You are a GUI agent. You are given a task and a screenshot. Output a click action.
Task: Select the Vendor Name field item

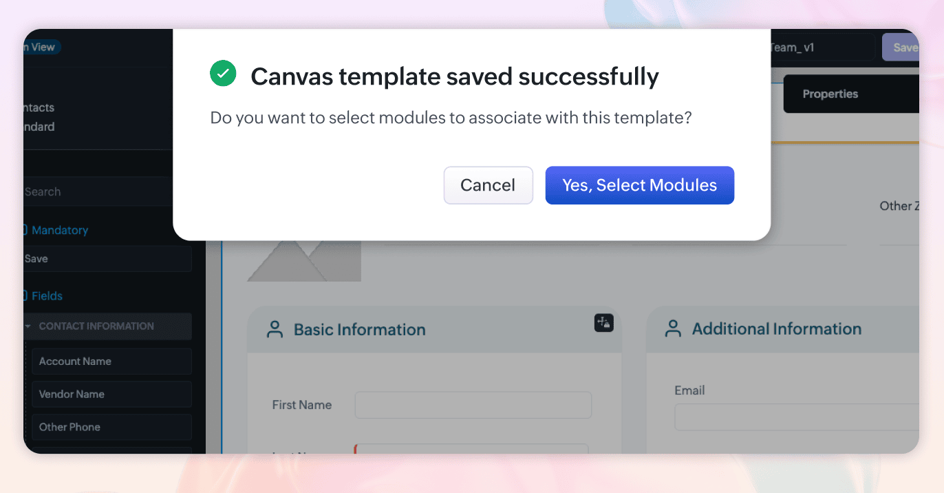click(111, 394)
